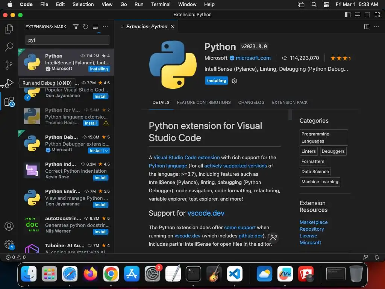
Task: Install autoDocstring extension
Action: point(100,232)
